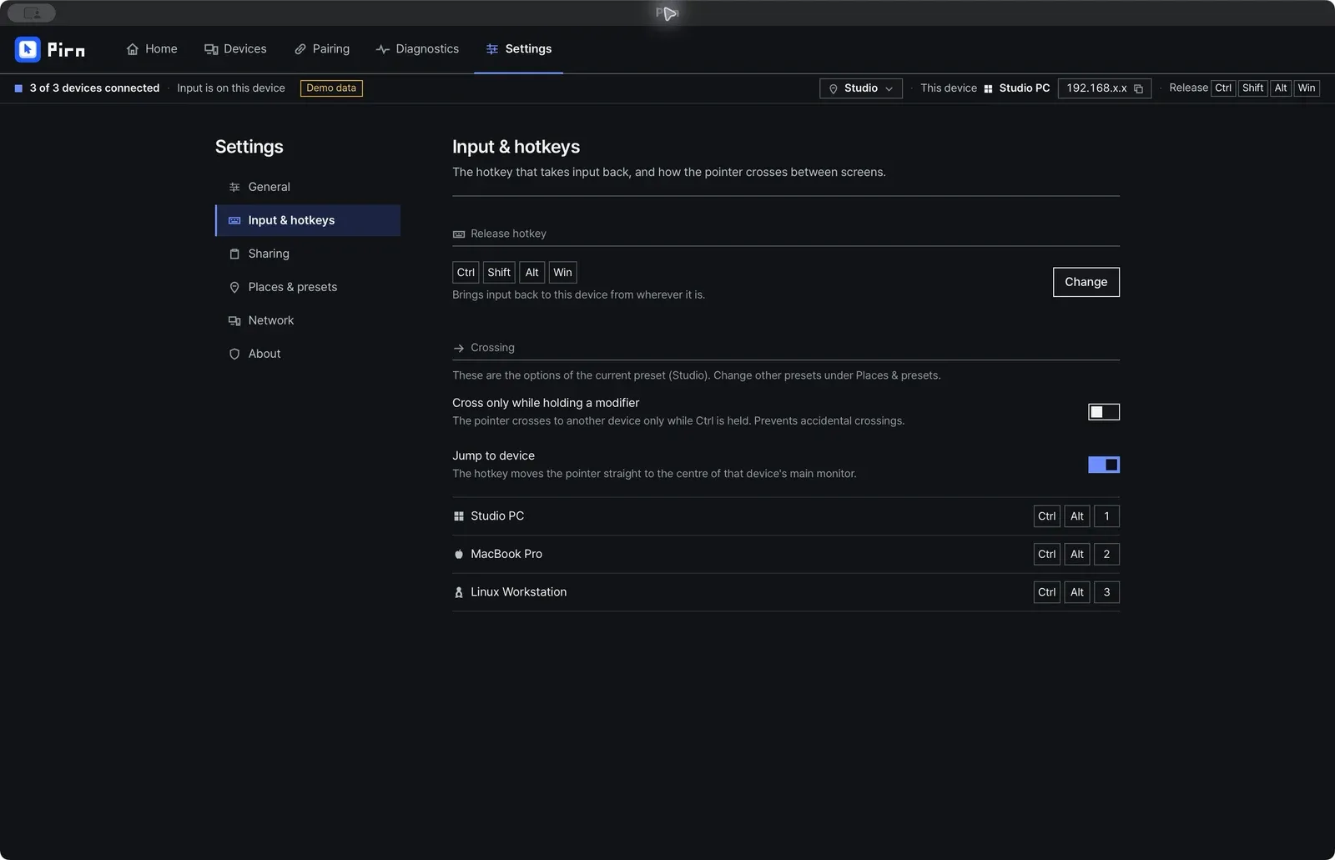This screenshot has height=860, width=1335.
Task: Click the Demo data badge
Action: (x=331, y=88)
